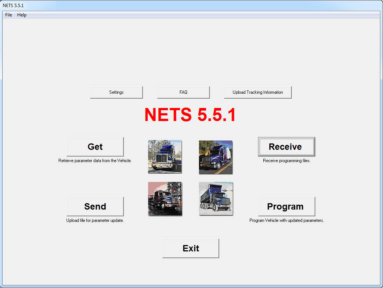
Task: Click the blue truck with white trailer photo
Action: tap(216, 157)
